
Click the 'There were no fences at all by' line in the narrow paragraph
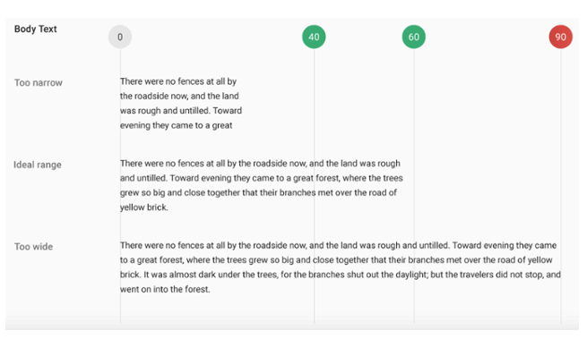(x=178, y=81)
